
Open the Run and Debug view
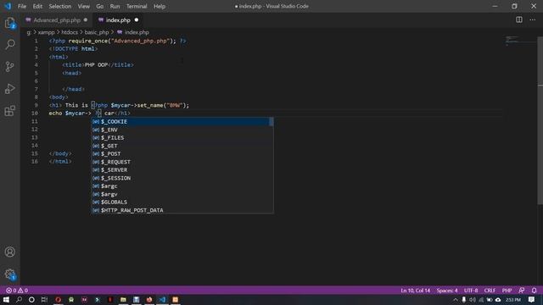(x=10, y=89)
